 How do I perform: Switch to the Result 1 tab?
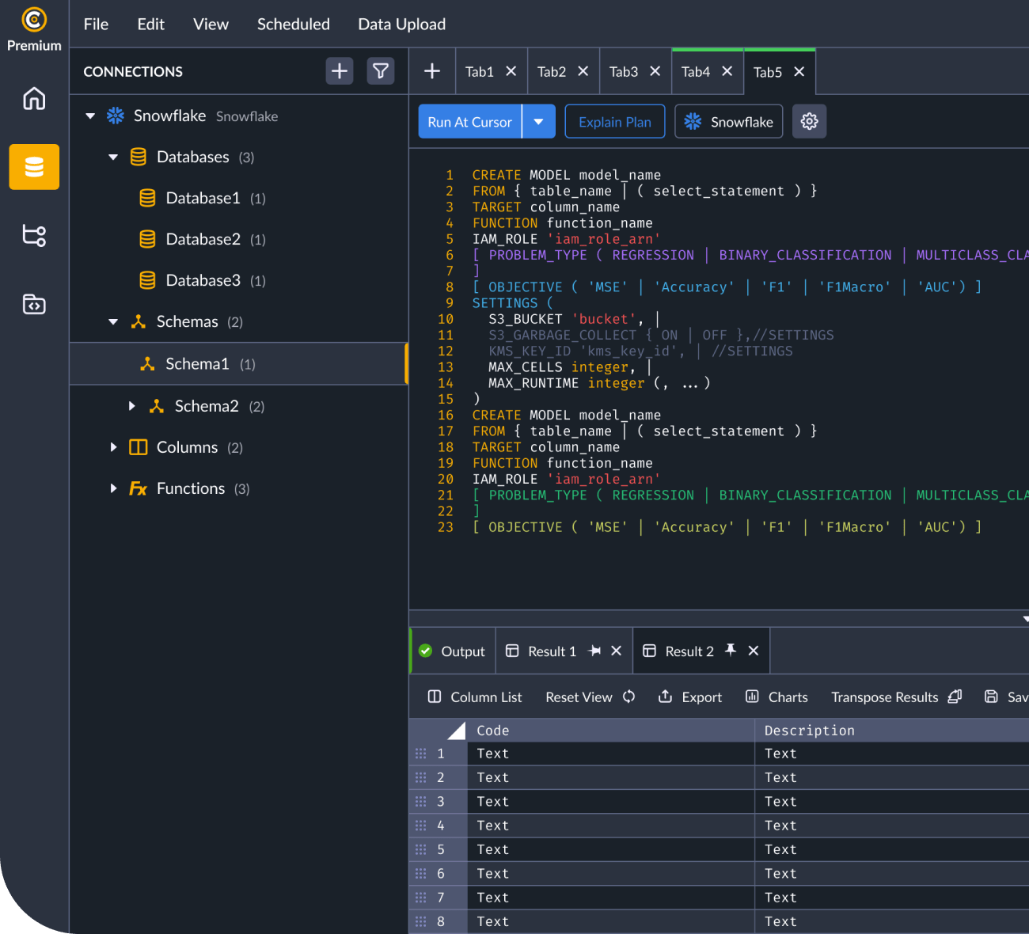click(x=552, y=651)
